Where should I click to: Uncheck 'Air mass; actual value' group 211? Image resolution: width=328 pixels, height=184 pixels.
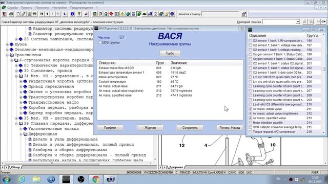pyautogui.click(x=250, y=109)
